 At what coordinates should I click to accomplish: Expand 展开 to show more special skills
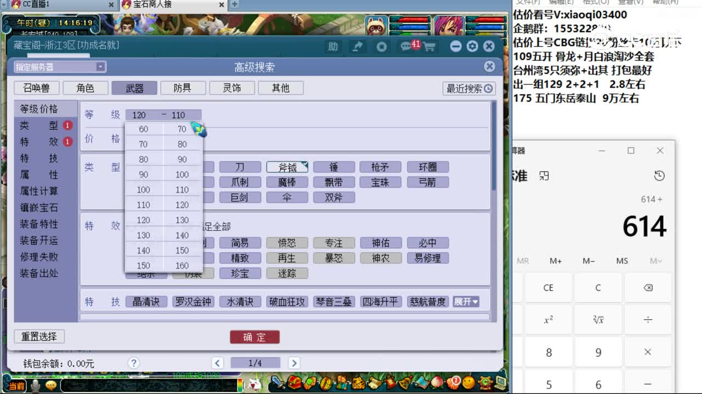click(467, 301)
